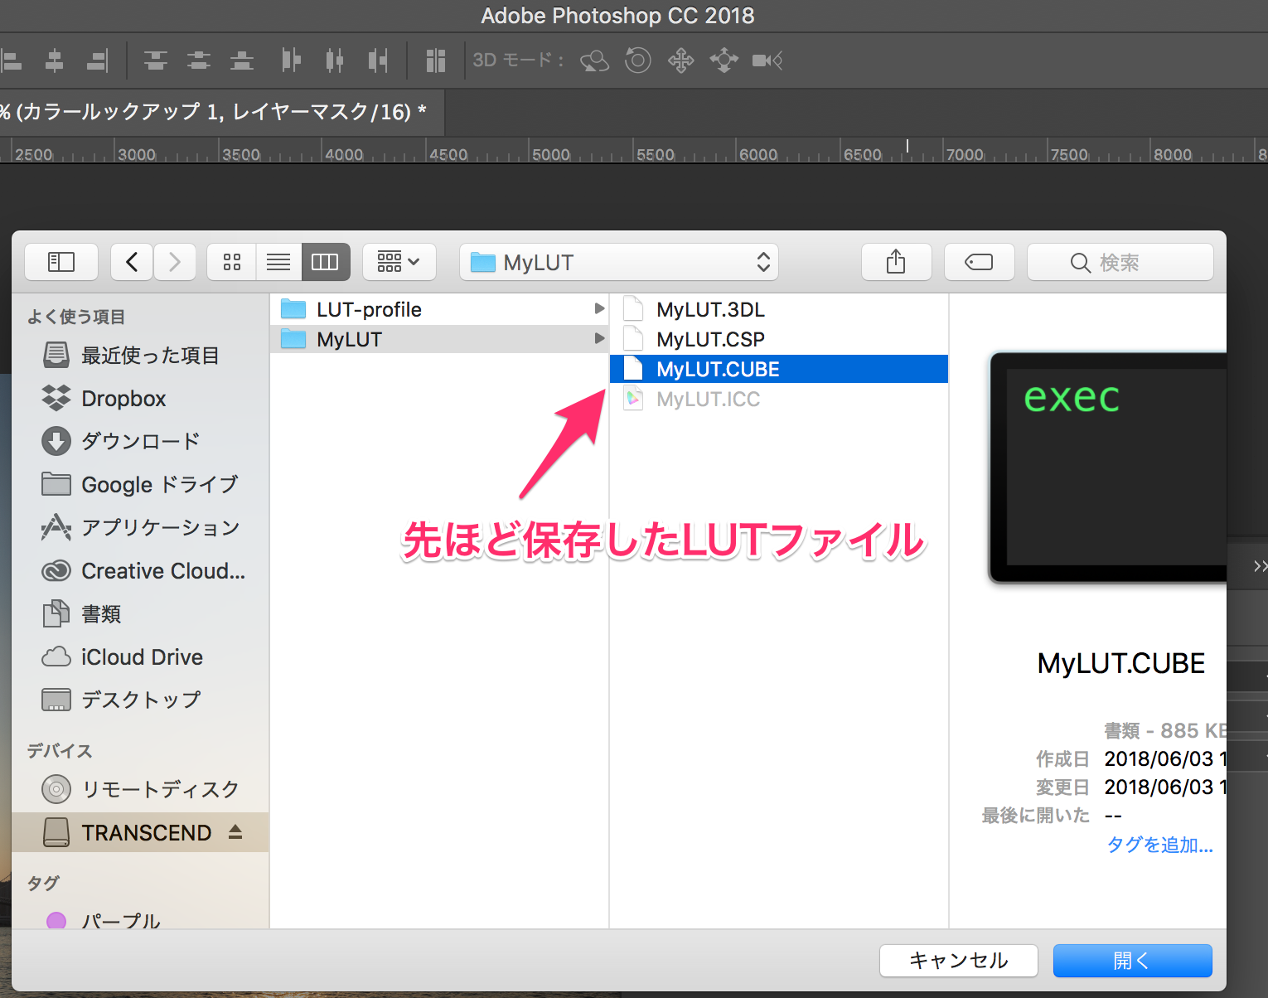Select 3D orbit camera mode icon

tap(594, 61)
